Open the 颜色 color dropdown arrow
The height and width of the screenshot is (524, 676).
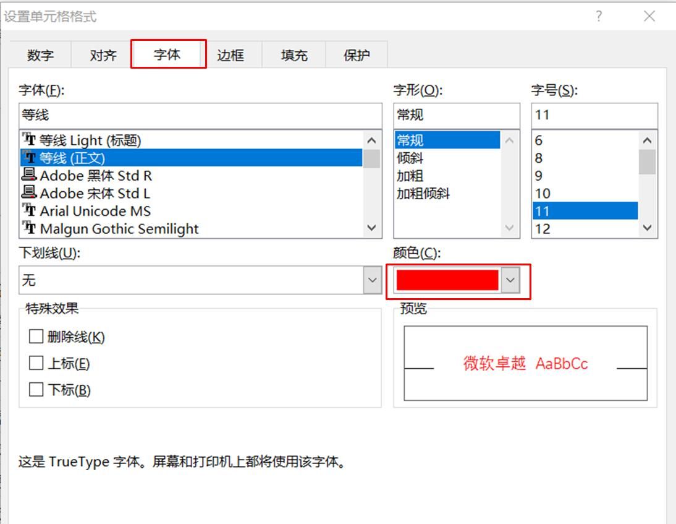(x=509, y=280)
